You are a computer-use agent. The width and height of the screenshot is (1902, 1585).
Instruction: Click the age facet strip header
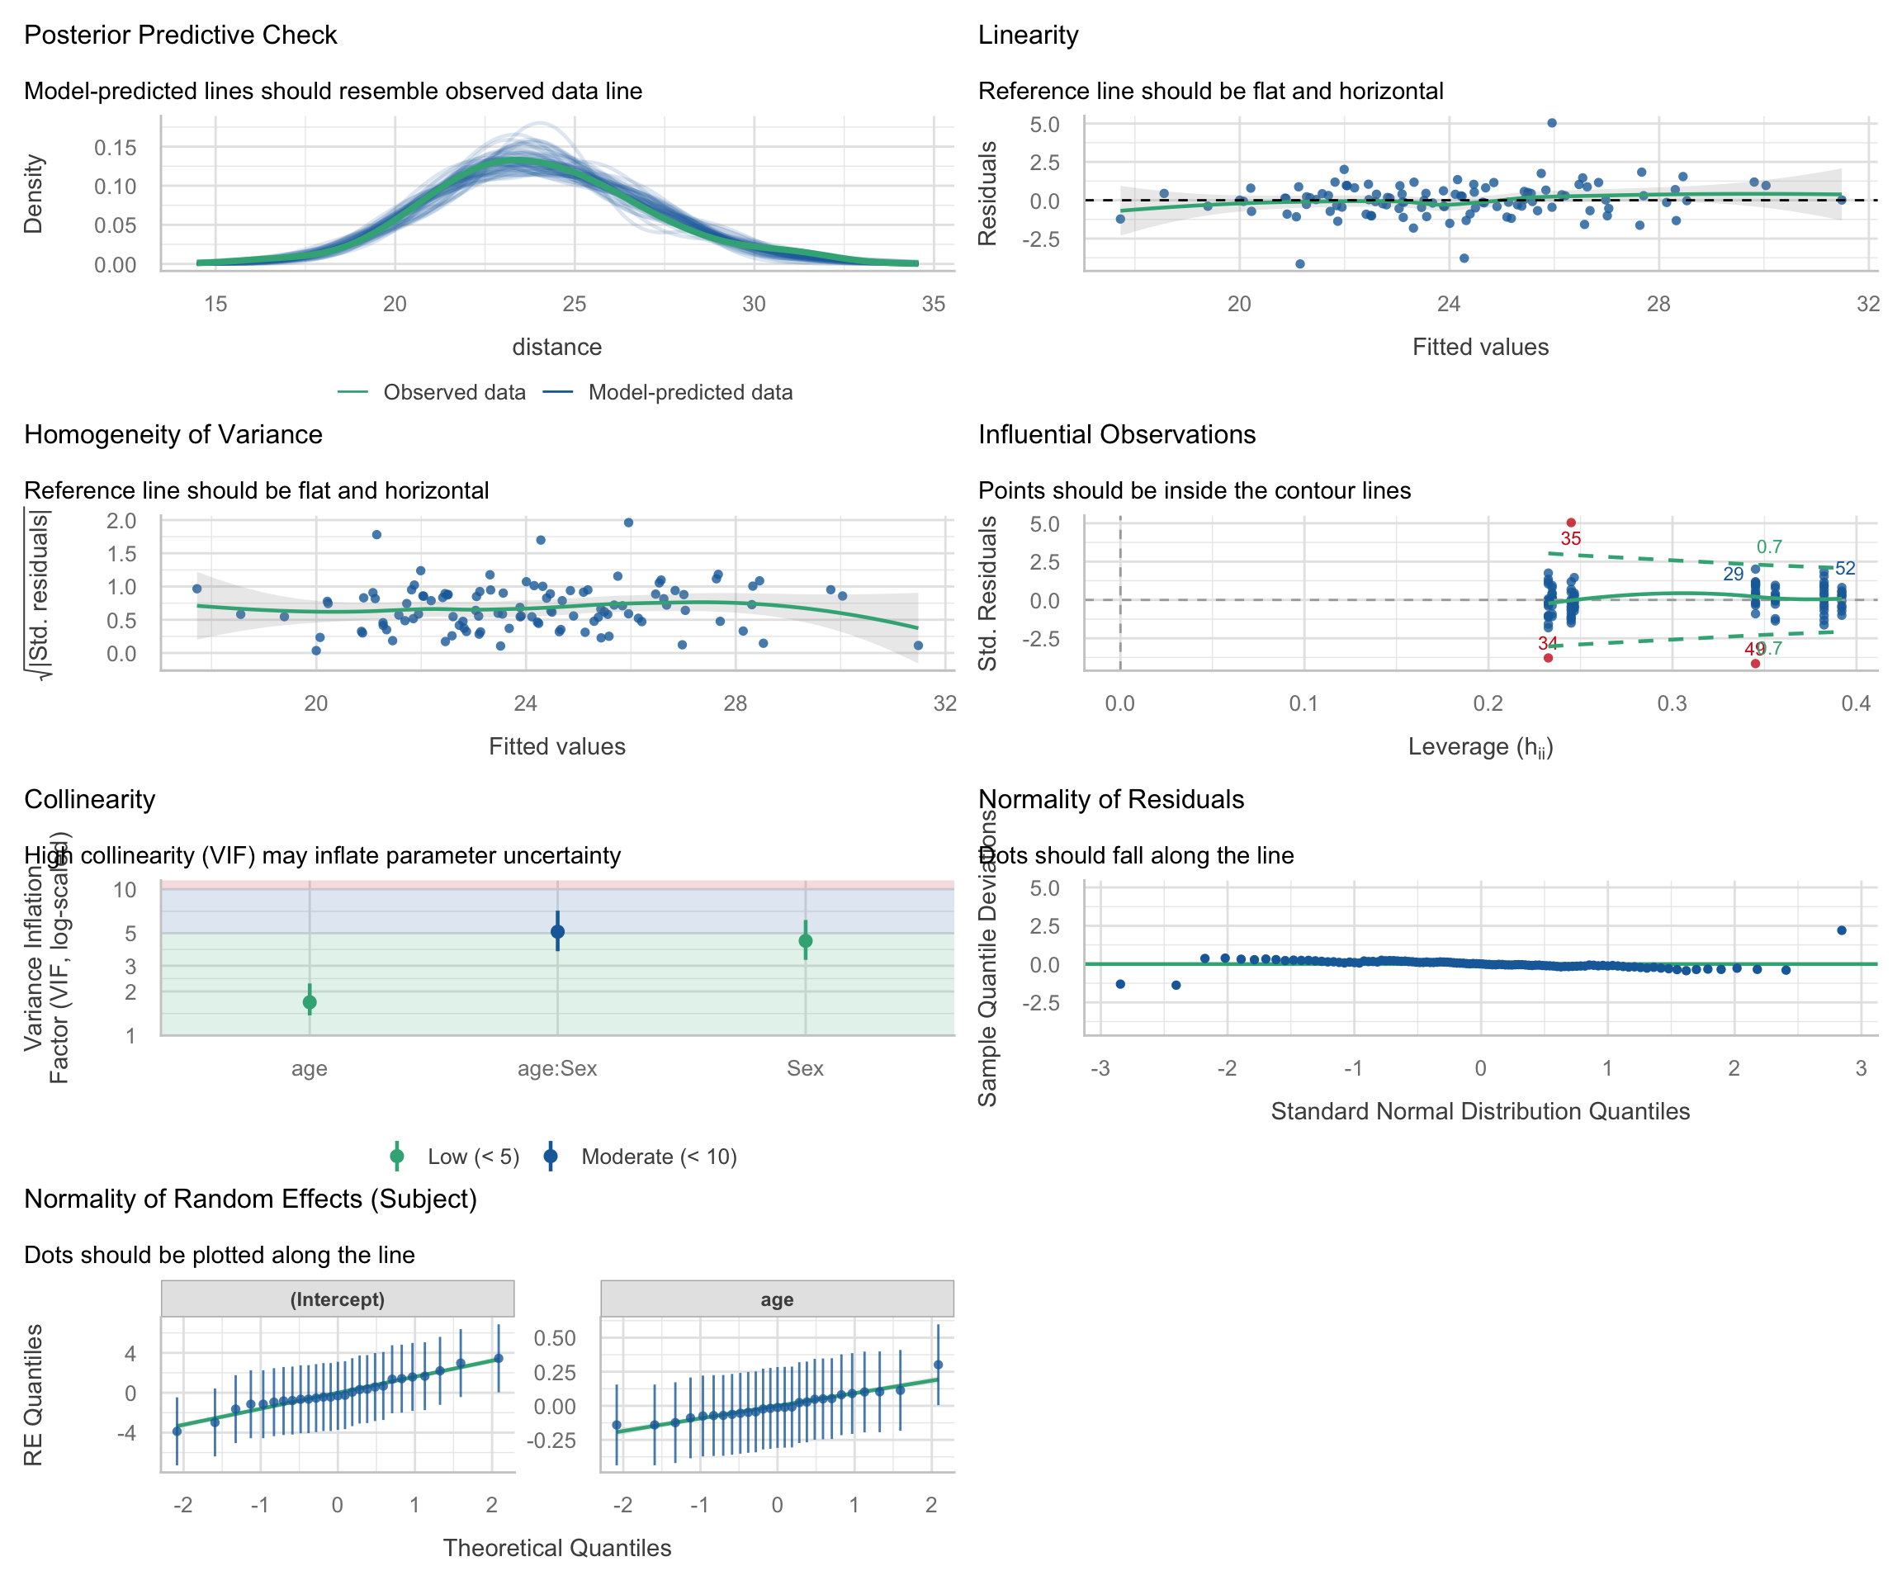click(776, 1299)
